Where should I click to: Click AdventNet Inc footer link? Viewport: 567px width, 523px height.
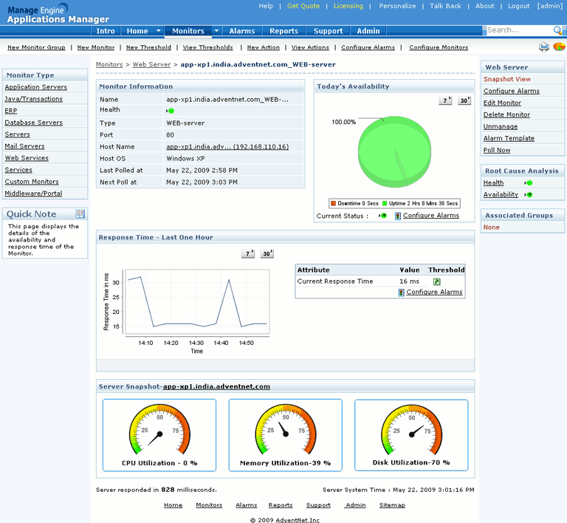tap(298, 520)
